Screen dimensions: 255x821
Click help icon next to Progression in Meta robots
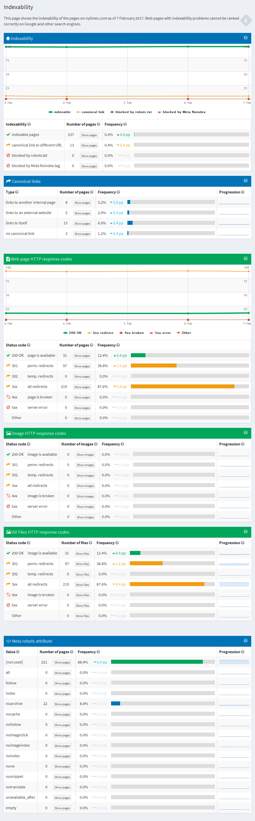click(243, 652)
